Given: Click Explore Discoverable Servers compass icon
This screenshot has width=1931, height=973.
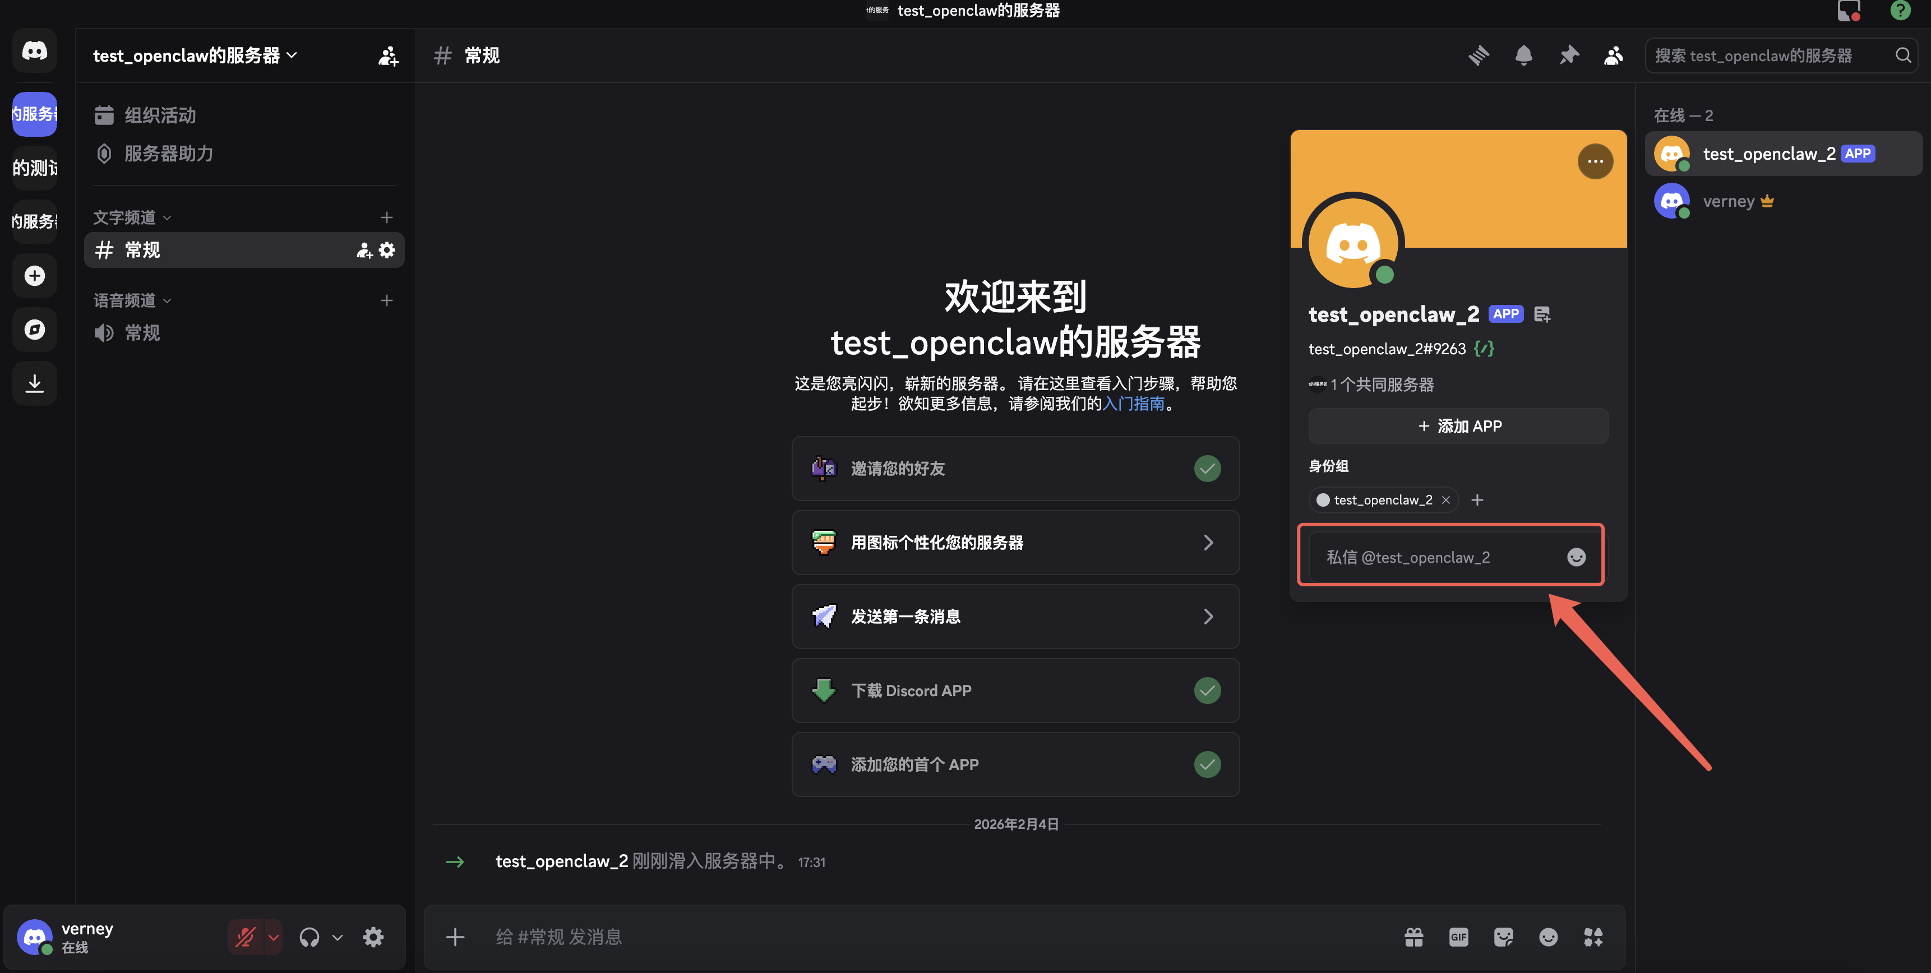Looking at the screenshot, I should pos(35,329).
